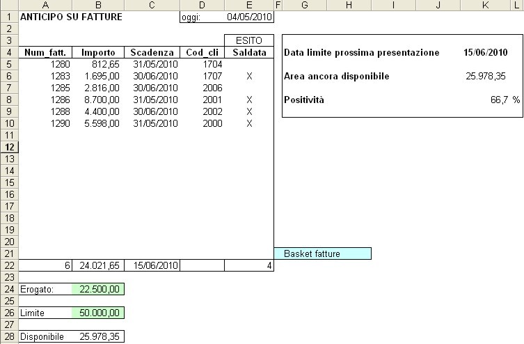The image size is (524, 344).
Task: Click the Basket fatture cell
Action: point(322,253)
